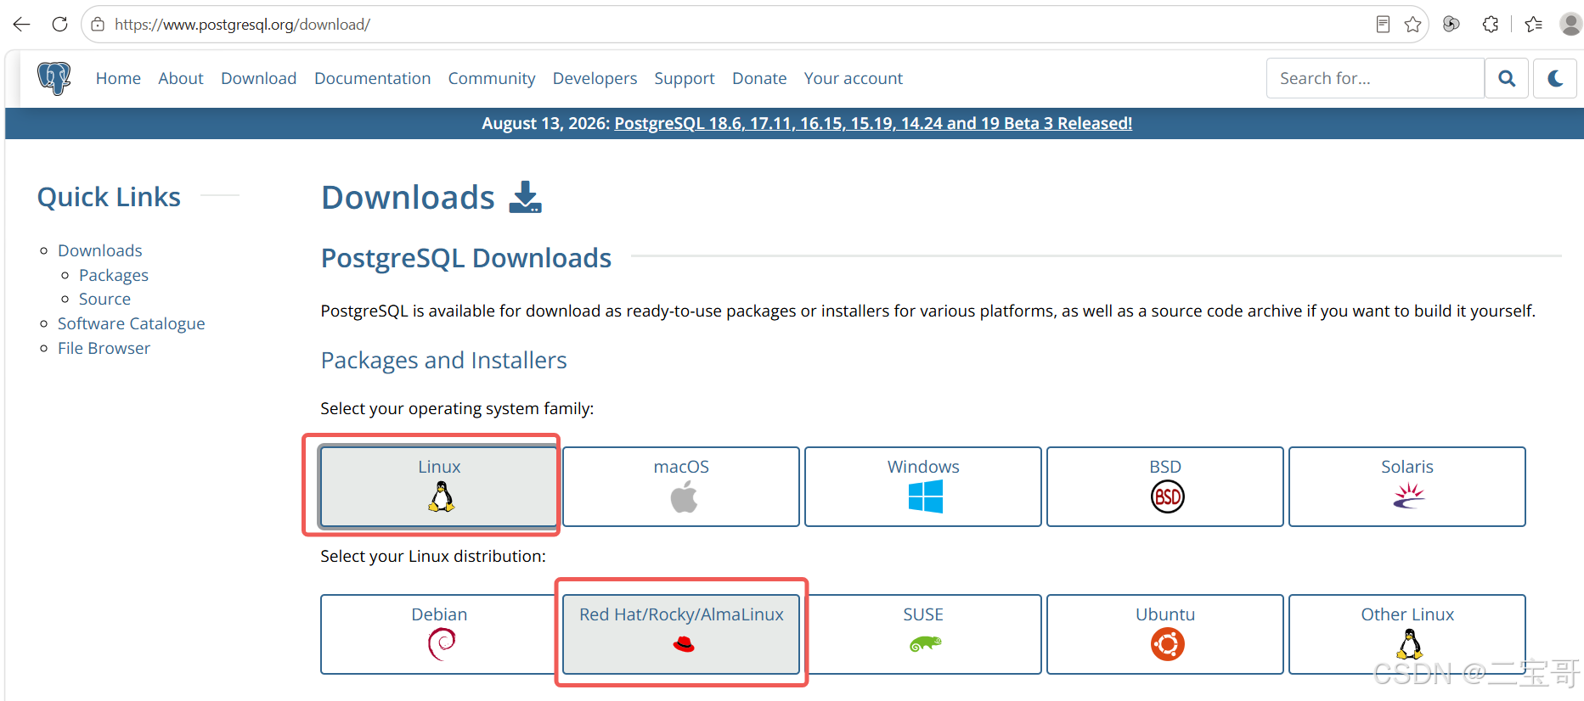Select the macOS label text
The width and height of the screenshot is (1584, 701).
tap(681, 467)
